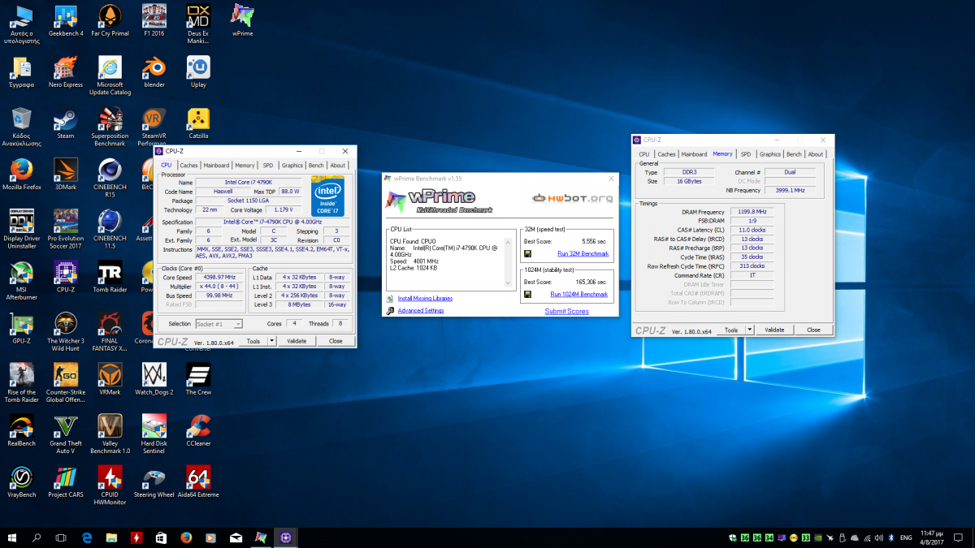Click Install Missing Libraries link
Image resolution: width=975 pixels, height=548 pixels.
(425, 298)
